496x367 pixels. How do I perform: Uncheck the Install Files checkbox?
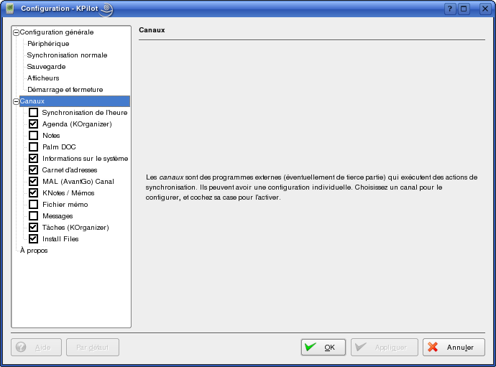[x=33, y=239]
